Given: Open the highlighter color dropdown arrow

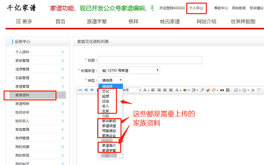Looking at the screenshot, I should [x=189, y=90].
